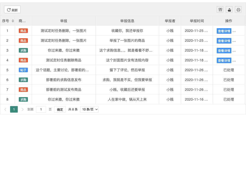
Task: Sort ascending by 序号 column arrow
Action: (13, 20)
